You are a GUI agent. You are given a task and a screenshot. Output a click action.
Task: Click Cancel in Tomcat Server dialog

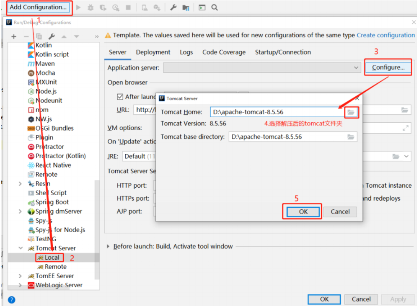coord(340,212)
